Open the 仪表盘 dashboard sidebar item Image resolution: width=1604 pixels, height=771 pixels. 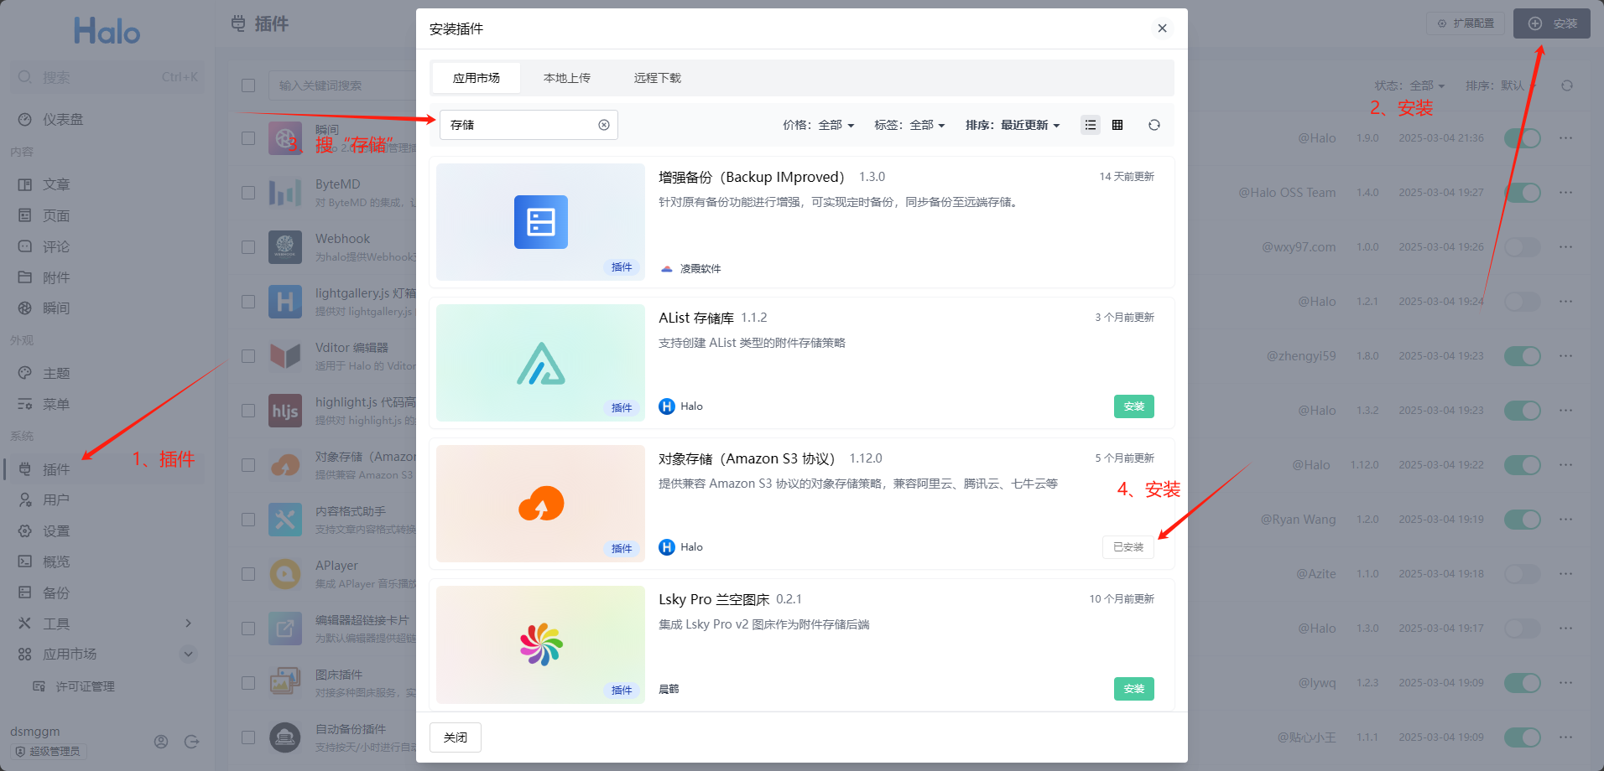(106, 120)
